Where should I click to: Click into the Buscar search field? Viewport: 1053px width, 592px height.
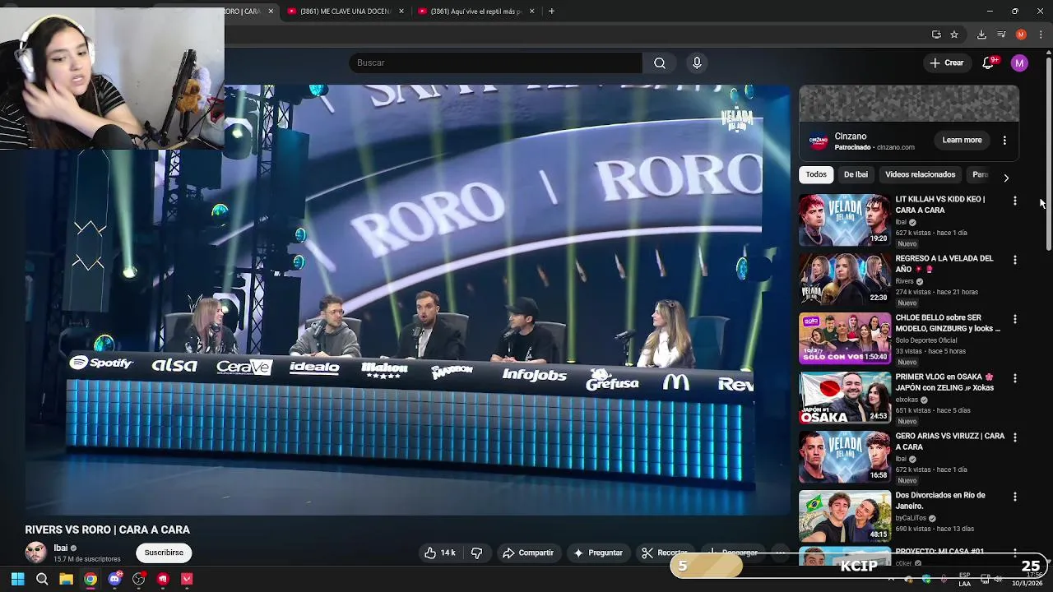[x=496, y=62]
